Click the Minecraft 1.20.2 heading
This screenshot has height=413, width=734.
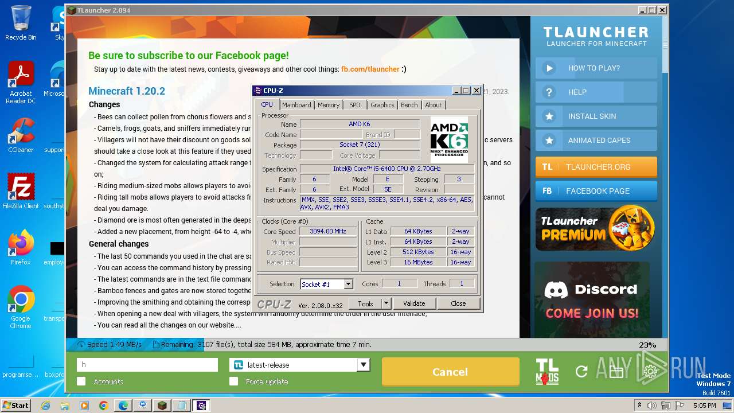[x=127, y=91]
